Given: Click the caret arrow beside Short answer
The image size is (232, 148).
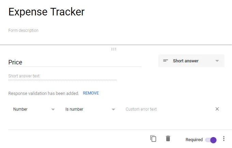Looking at the screenshot, I should point(217,61).
